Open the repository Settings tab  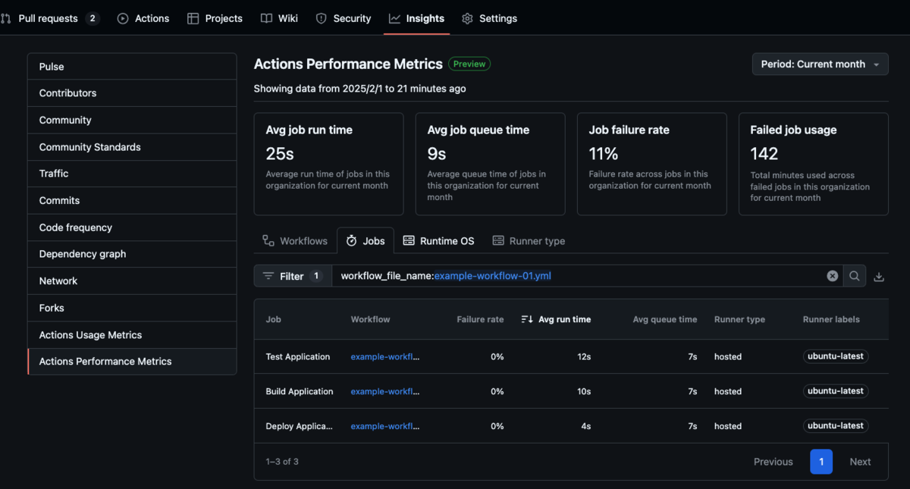click(x=489, y=18)
